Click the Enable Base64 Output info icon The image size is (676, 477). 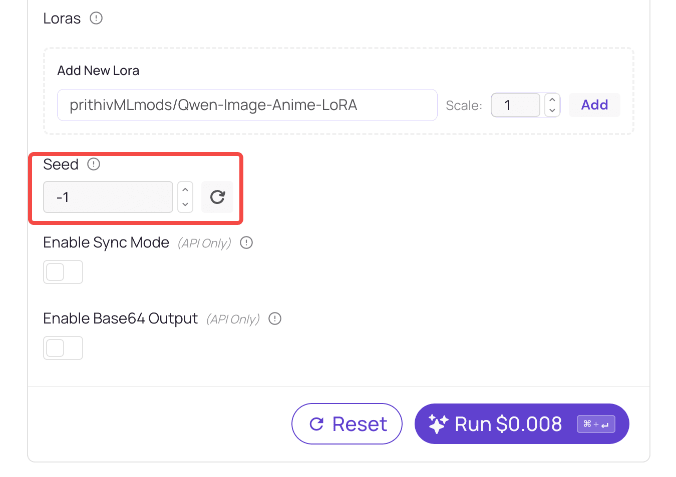pyautogui.click(x=275, y=319)
